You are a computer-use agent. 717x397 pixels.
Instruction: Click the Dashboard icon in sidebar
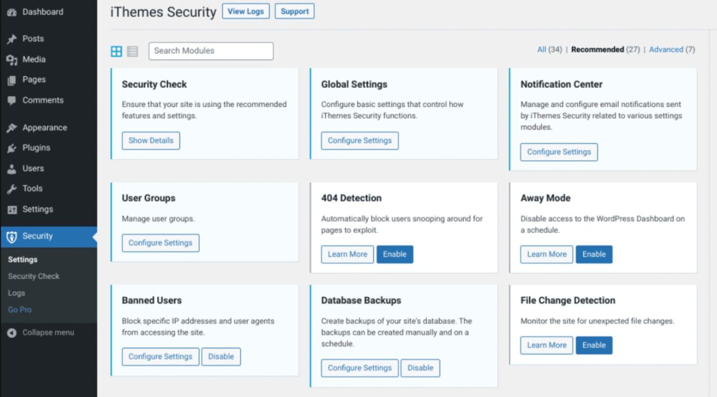(x=12, y=12)
